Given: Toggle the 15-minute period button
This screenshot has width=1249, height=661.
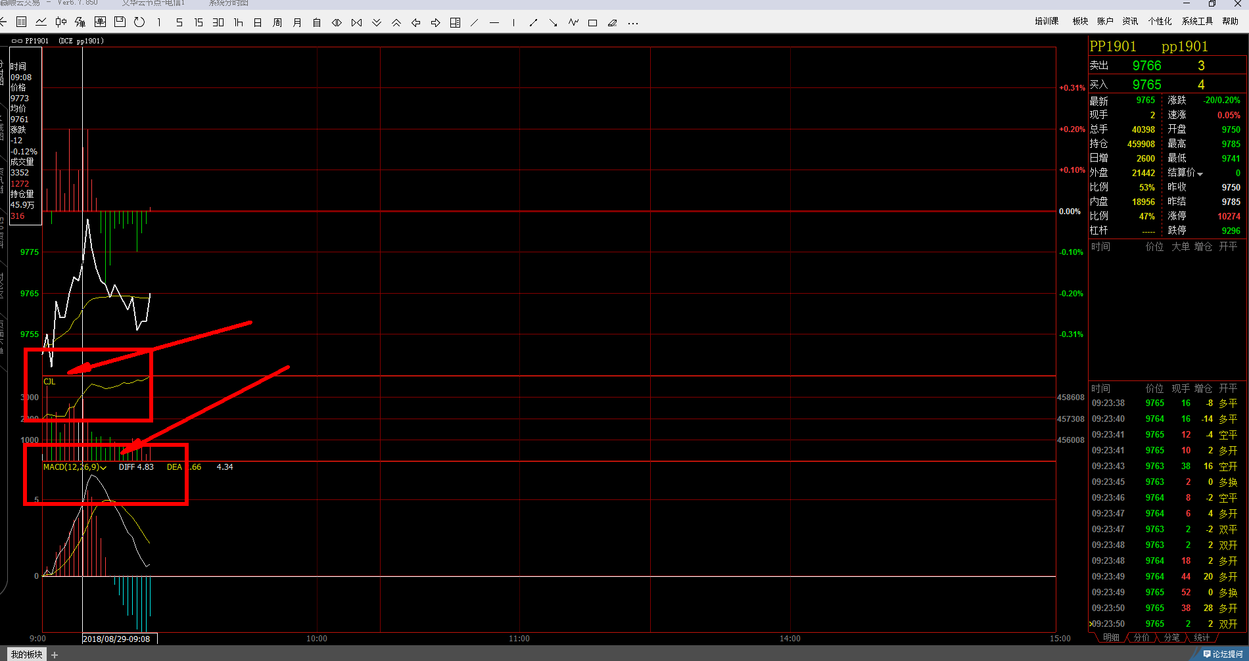Looking at the screenshot, I should tap(199, 22).
